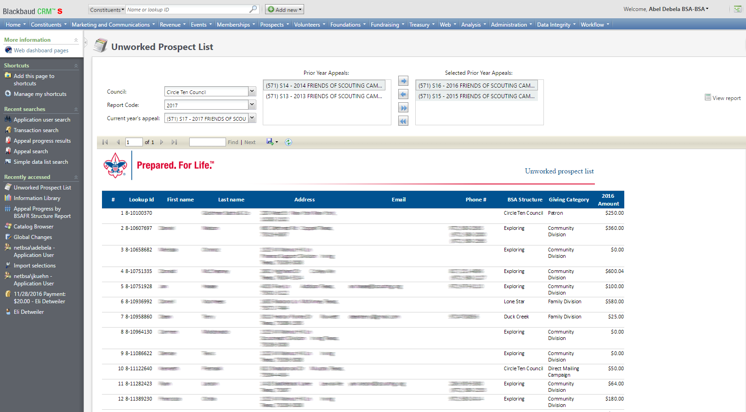Viewport: 746px width, 412px height.
Task: Click the View report button
Action: (x=723, y=98)
